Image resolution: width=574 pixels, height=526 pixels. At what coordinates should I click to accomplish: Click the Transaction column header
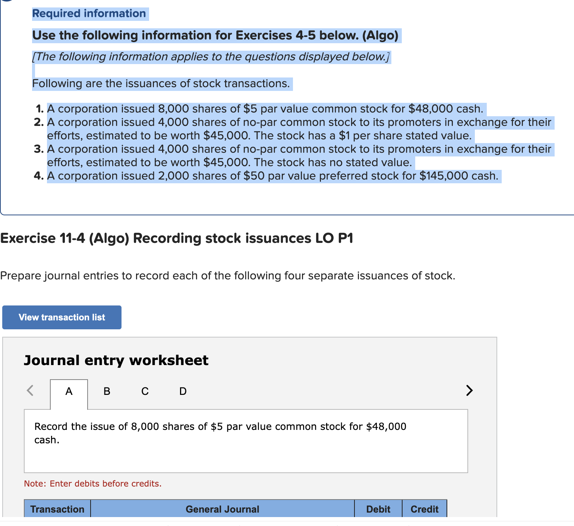(57, 509)
